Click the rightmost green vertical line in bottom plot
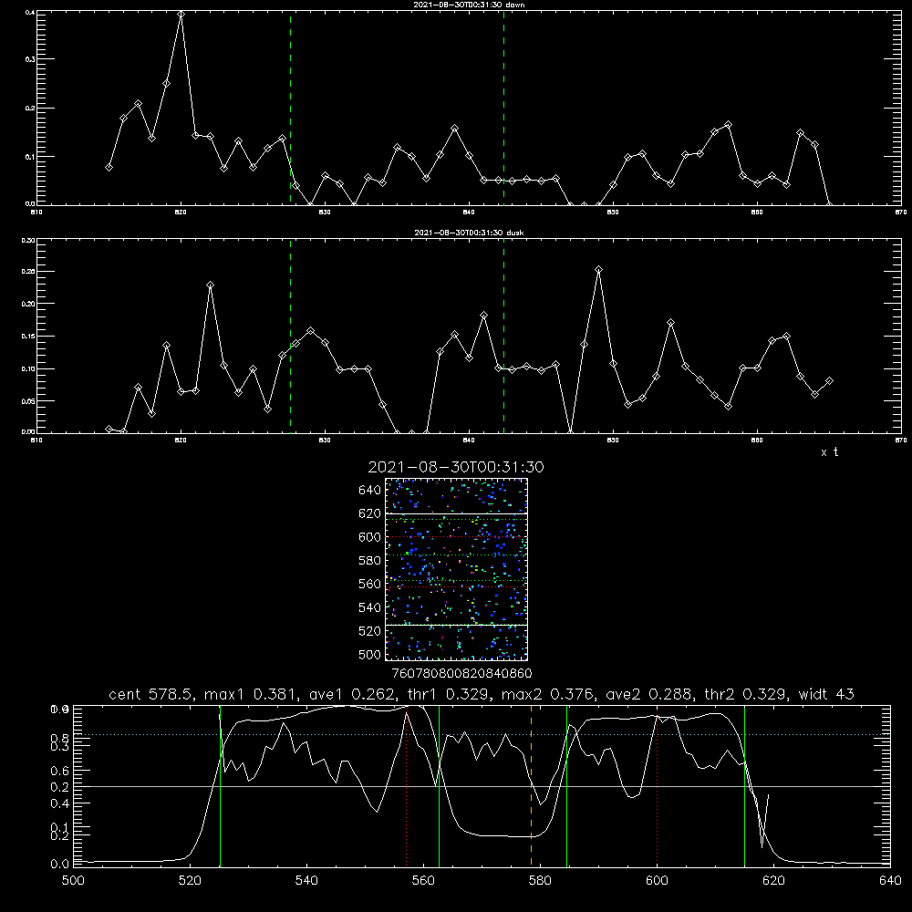 tap(744, 785)
